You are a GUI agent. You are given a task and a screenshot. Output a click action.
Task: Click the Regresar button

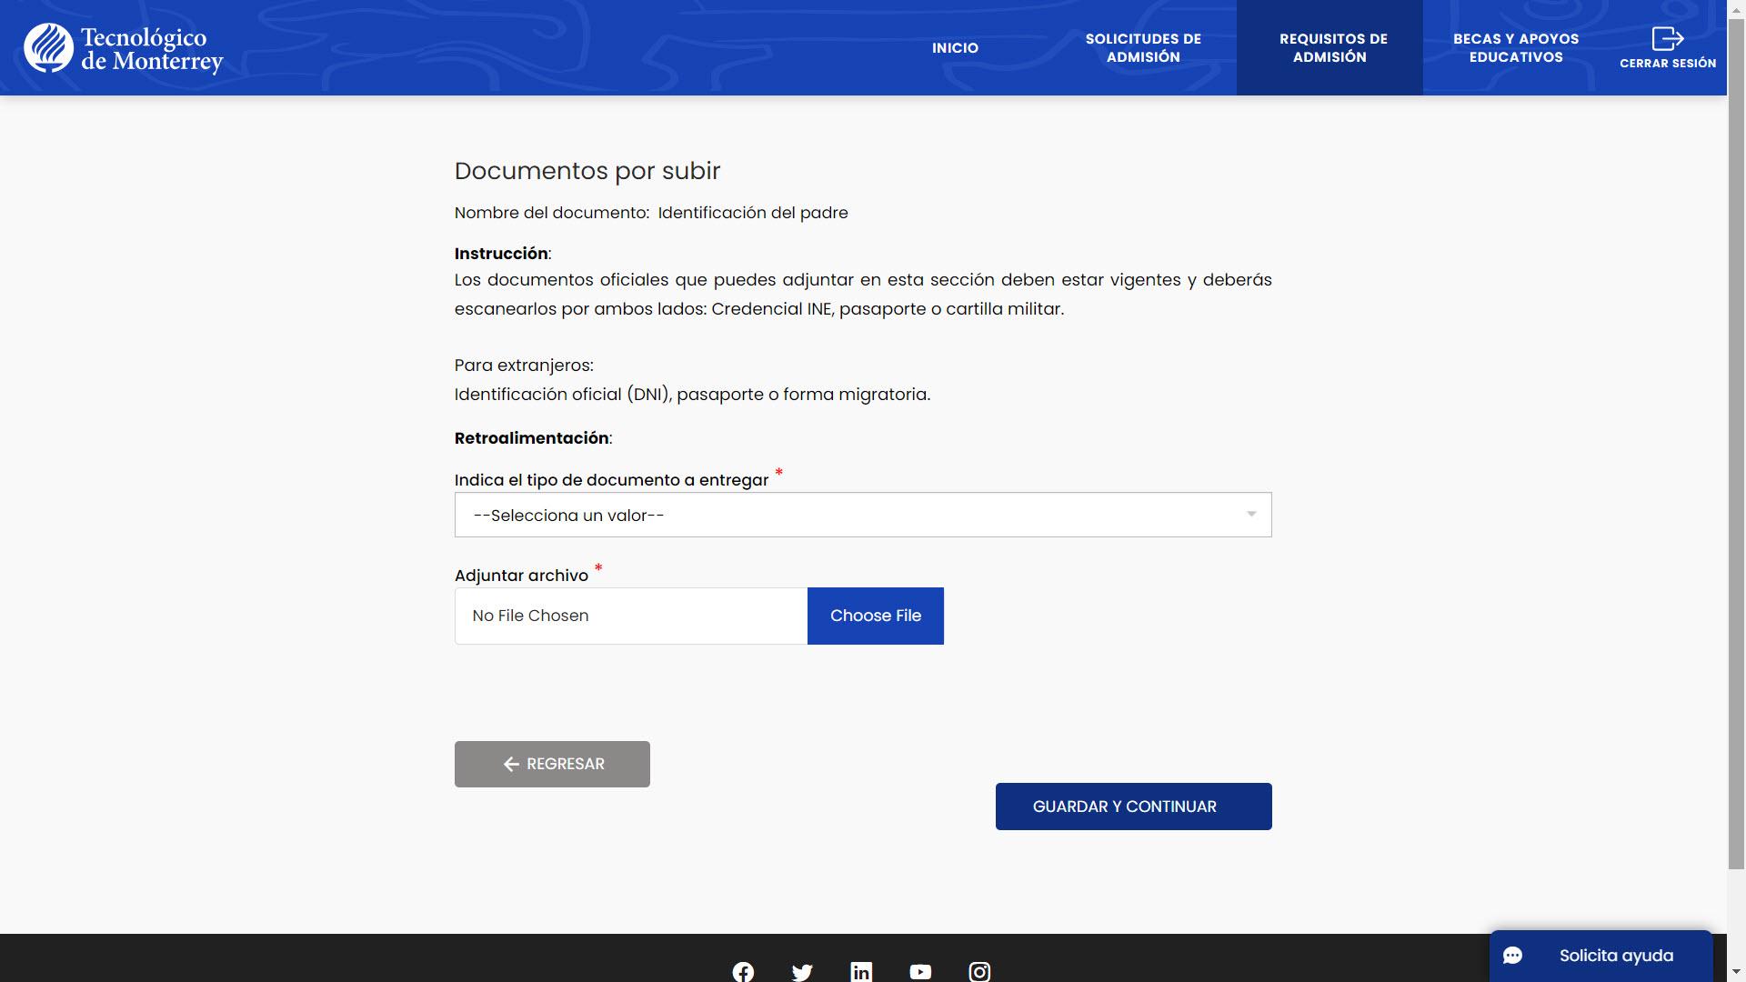coord(552,764)
